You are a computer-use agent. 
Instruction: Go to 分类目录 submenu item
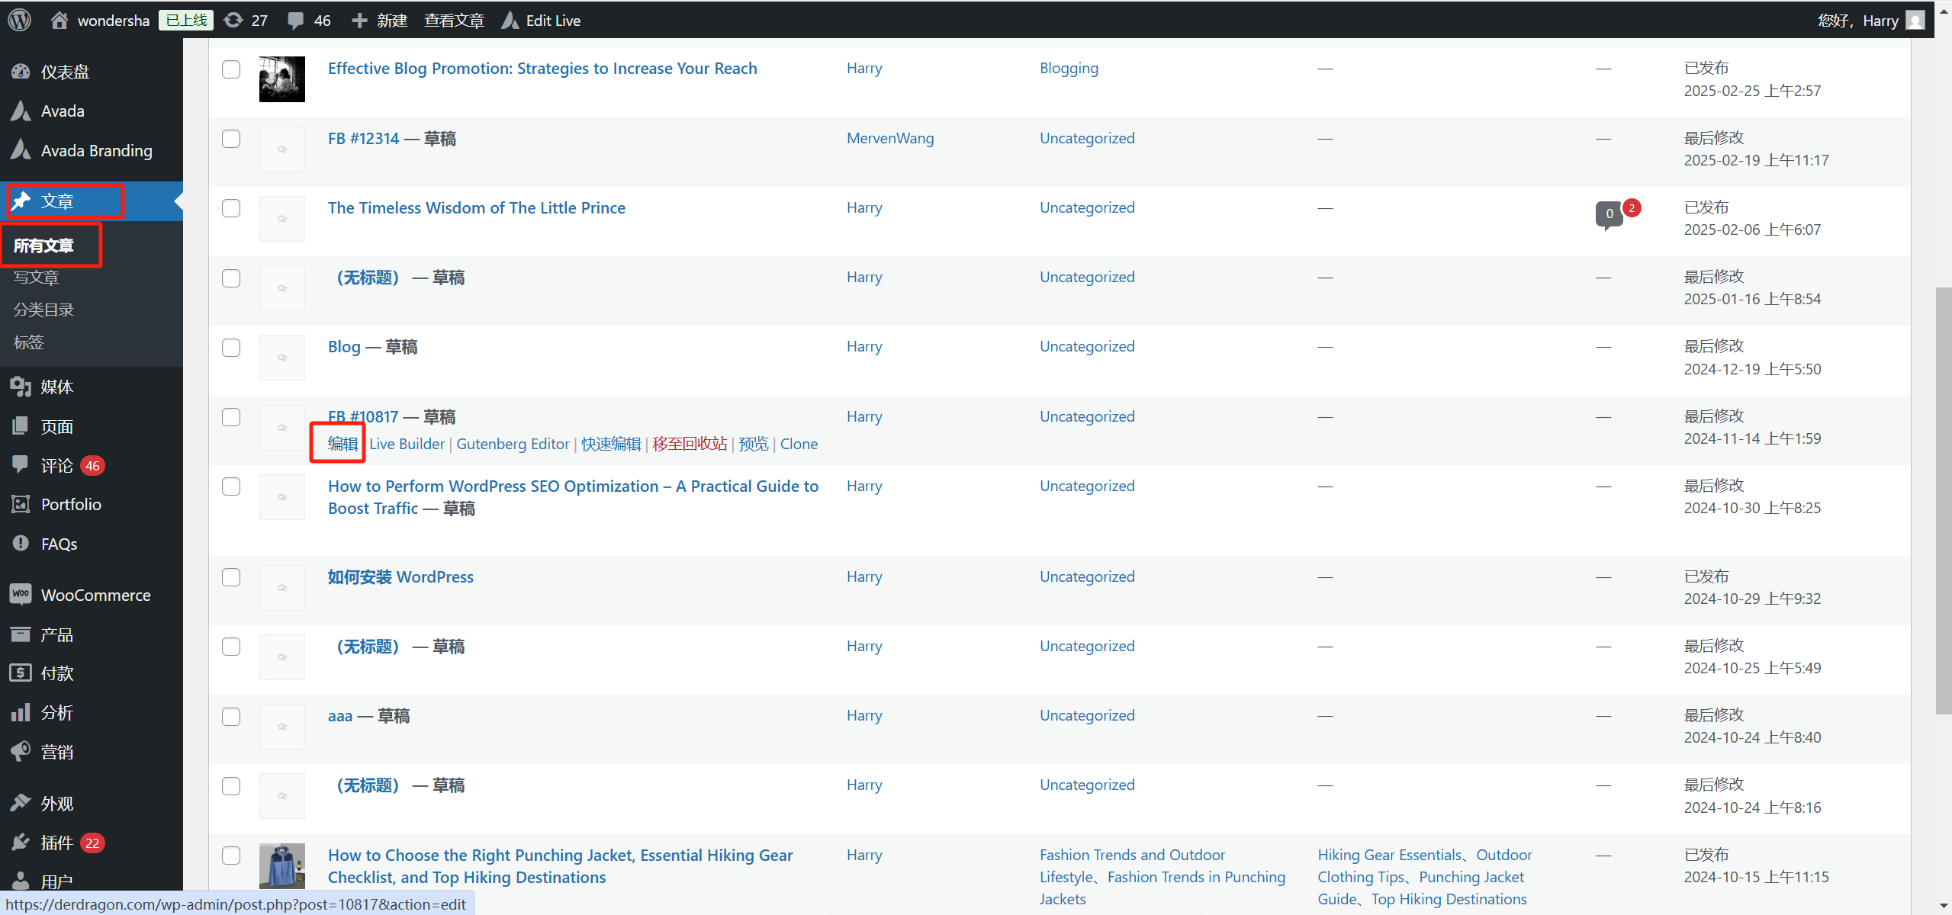43,310
